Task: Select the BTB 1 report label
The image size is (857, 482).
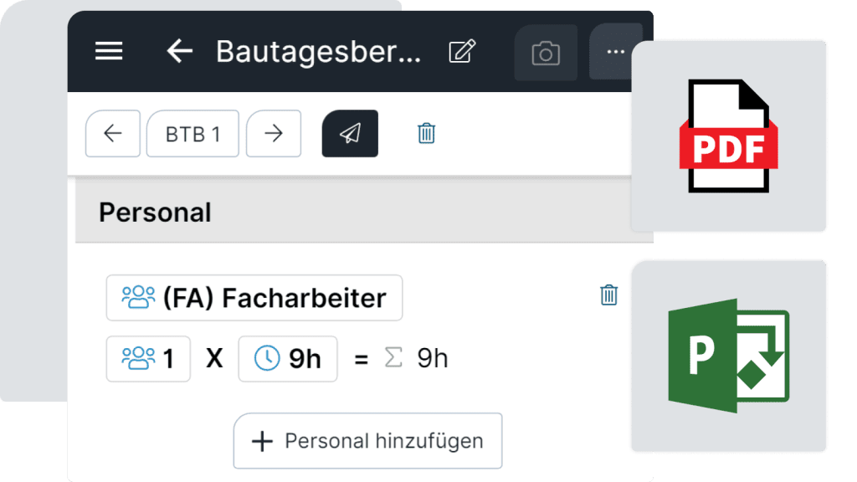Action: tap(192, 133)
